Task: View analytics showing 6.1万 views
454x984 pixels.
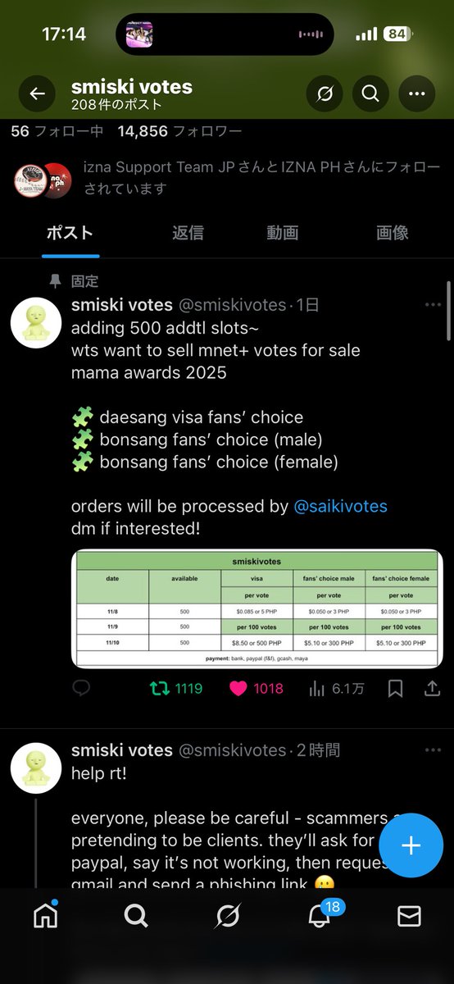Action: pyautogui.click(x=336, y=689)
